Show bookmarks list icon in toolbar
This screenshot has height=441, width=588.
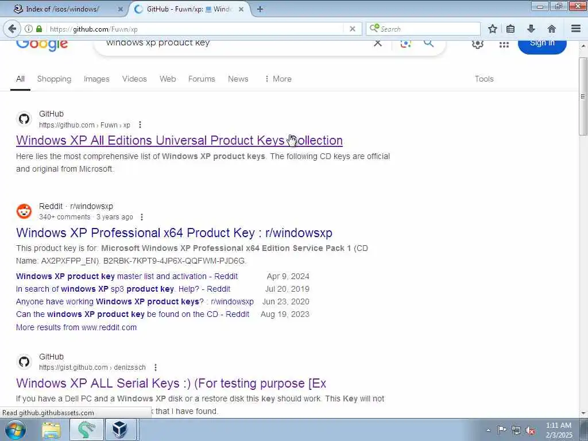pos(510,29)
